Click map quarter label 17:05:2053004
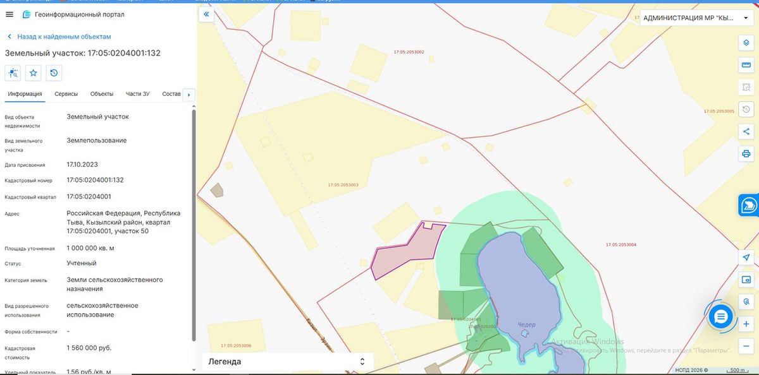 pyautogui.click(x=621, y=244)
